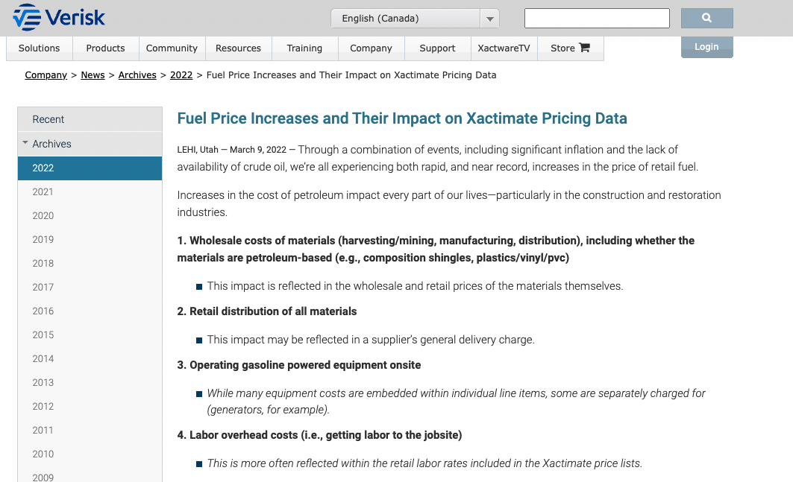
Task: Click the Support menu item
Action: tap(437, 48)
